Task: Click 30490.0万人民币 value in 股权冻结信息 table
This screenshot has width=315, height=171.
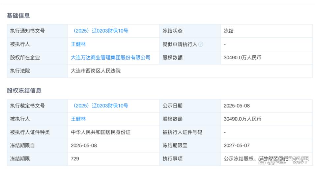Action: [243, 119]
